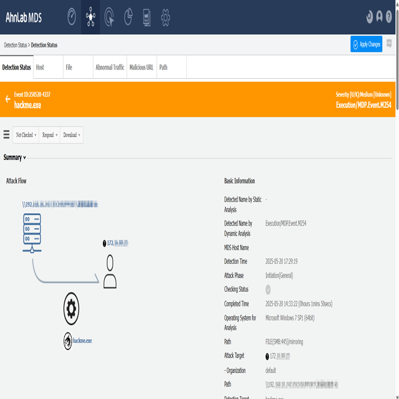399x399 pixels.
Task: Open the chat message icon beside Apply Changes
Action: click(x=389, y=43)
